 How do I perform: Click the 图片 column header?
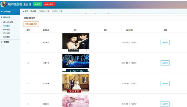pos(76,30)
